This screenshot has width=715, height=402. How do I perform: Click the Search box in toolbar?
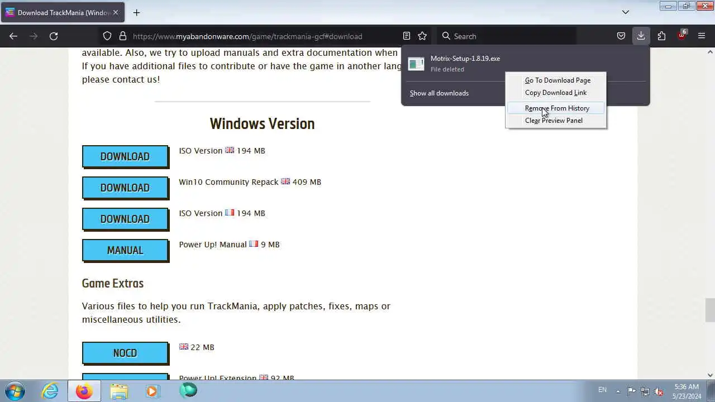coord(506,36)
